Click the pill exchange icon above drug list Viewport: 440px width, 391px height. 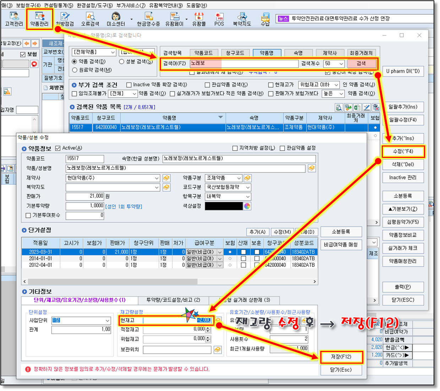coord(348,107)
